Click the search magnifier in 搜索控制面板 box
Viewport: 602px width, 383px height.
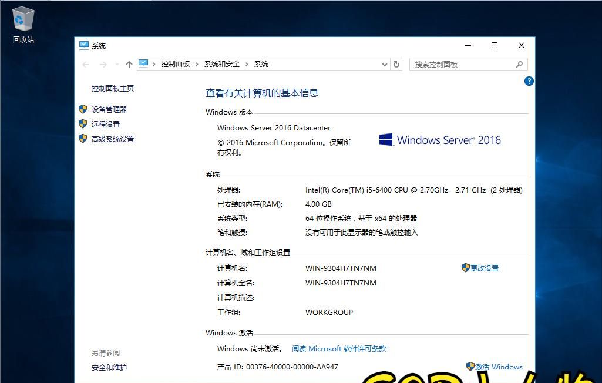[519, 64]
